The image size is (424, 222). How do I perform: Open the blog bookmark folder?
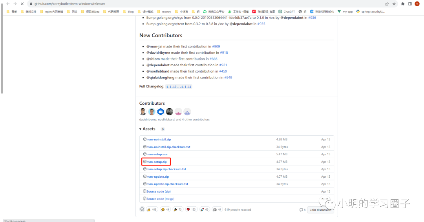point(128,12)
